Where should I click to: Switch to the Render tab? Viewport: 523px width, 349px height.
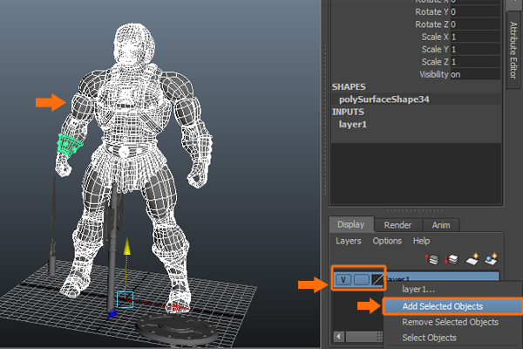pyautogui.click(x=397, y=223)
